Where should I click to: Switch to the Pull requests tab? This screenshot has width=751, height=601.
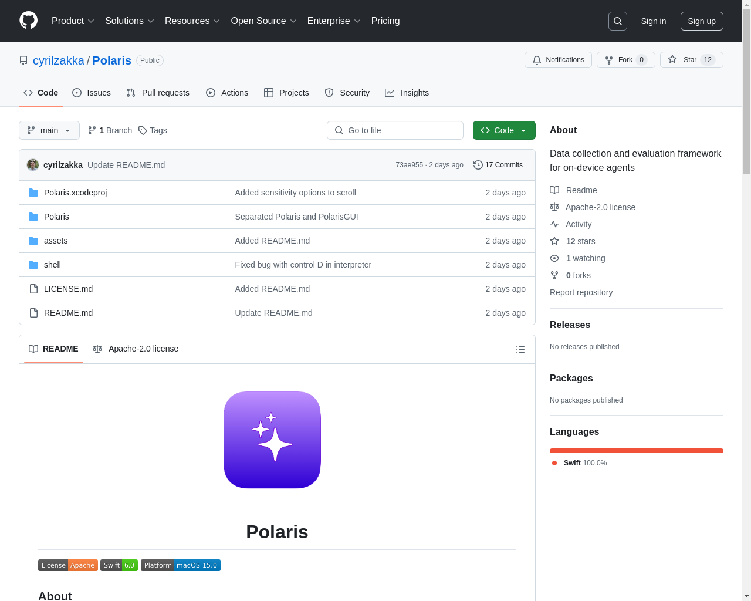(158, 93)
